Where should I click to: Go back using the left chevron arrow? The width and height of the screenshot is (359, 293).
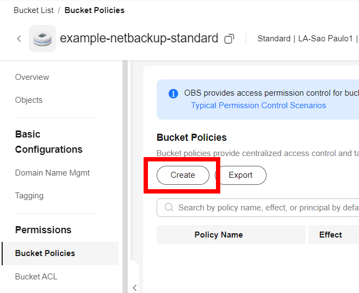coord(19,39)
